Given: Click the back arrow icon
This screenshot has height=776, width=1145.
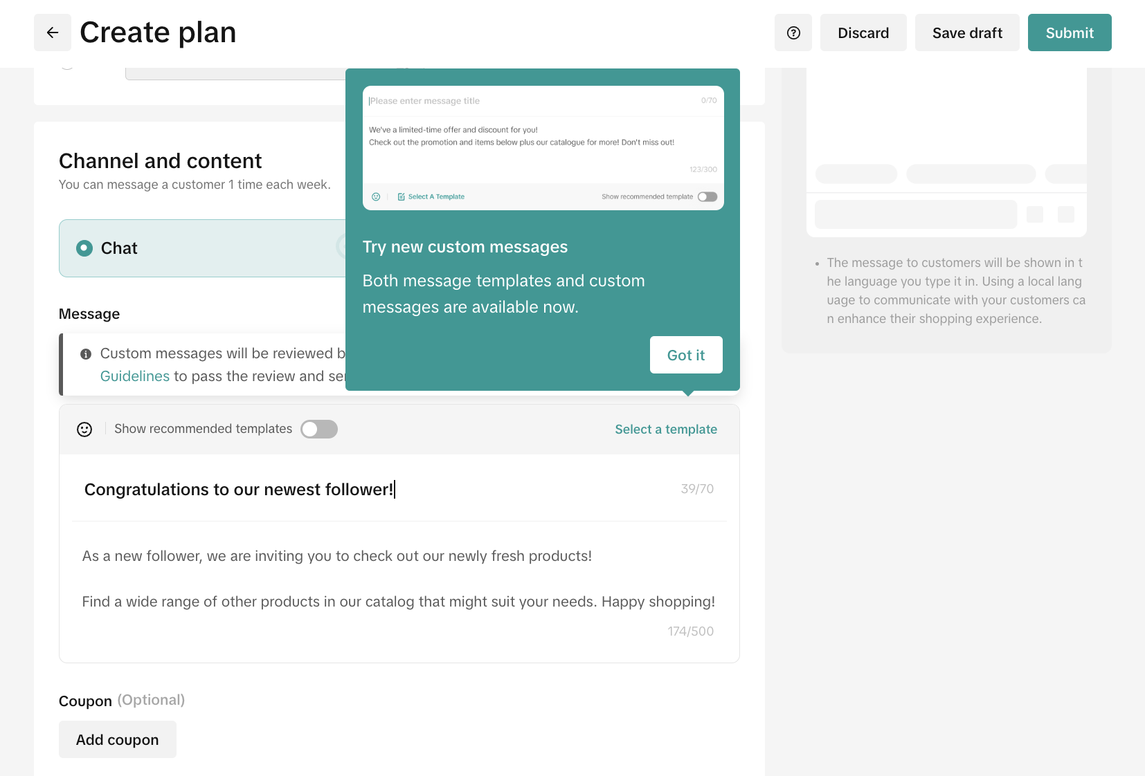Looking at the screenshot, I should point(53,33).
